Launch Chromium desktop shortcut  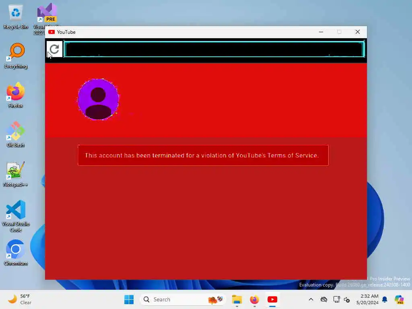tap(16, 253)
